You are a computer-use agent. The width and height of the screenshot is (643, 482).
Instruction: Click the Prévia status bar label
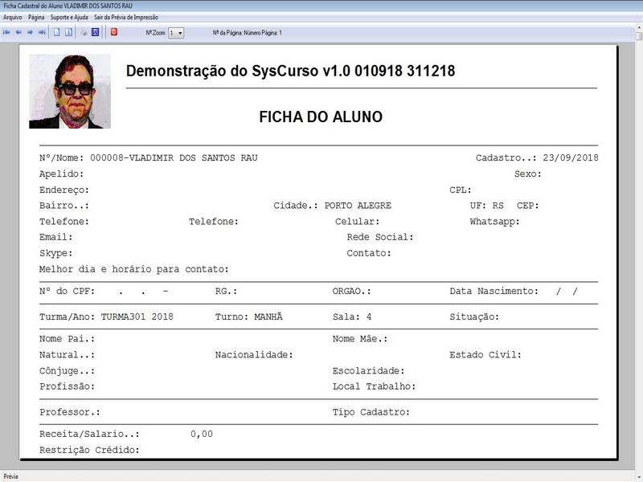tap(10, 476)
